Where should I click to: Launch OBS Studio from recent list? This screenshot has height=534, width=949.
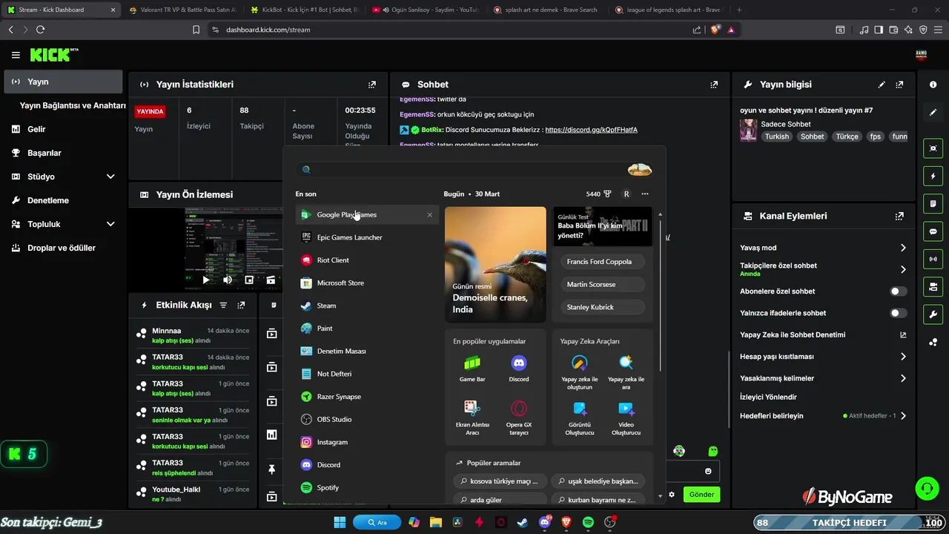point(367,420)
